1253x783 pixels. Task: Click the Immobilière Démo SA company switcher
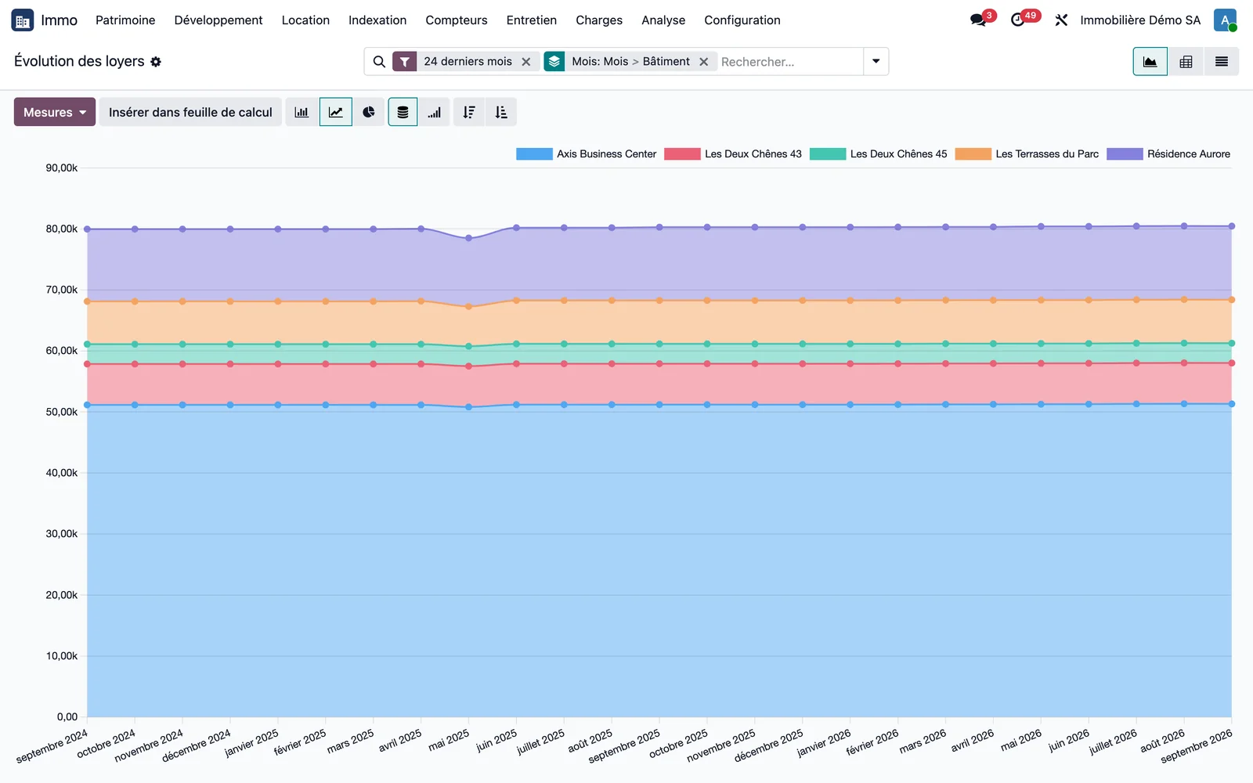click(x=1140, y=20)
